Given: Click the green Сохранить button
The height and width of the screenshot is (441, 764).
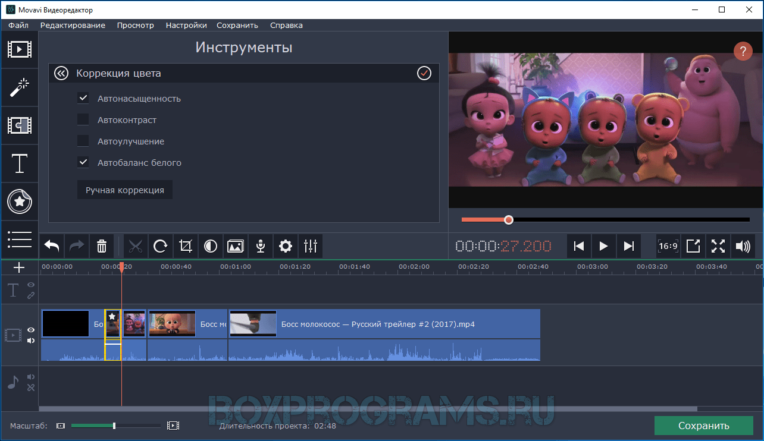Looking at the screenshot, I should click(x=704, y=426).
